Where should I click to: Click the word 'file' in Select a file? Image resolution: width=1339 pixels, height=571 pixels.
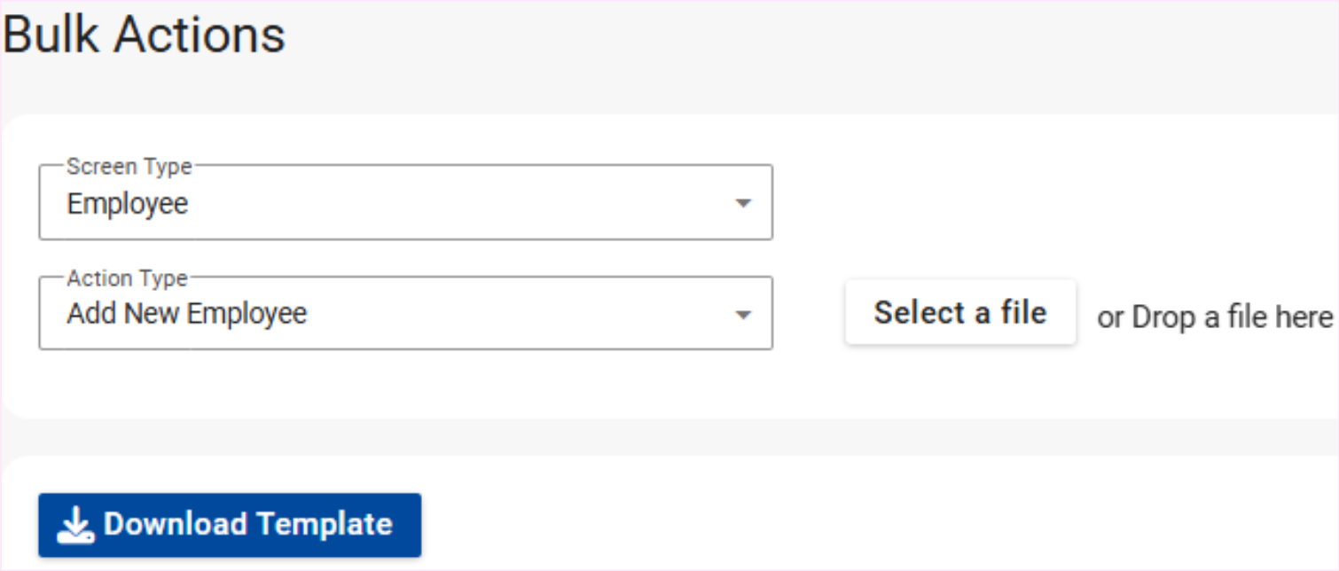click(x=1022, y=313)
